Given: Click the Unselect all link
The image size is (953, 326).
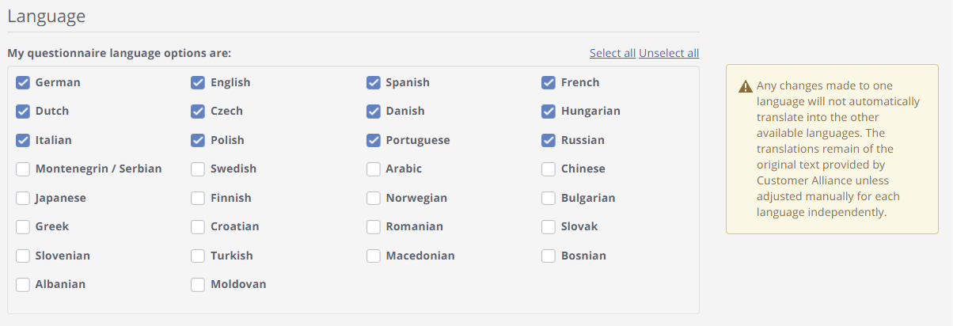Looking at the screenshot, I should pyautogui.click(x=669, y=53).
